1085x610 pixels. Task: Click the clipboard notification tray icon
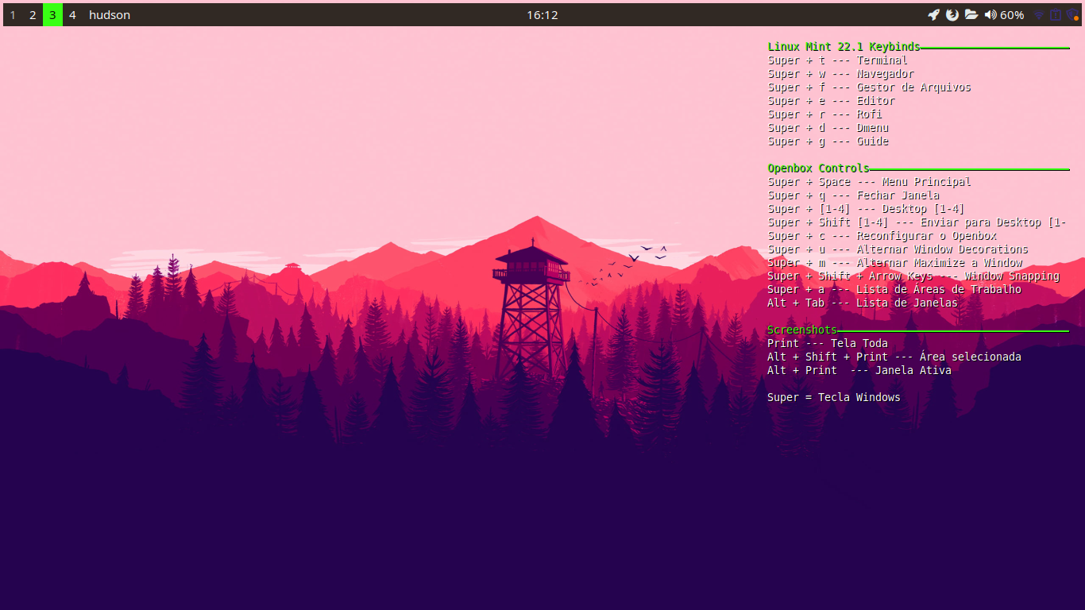[x=1056, y=15]
